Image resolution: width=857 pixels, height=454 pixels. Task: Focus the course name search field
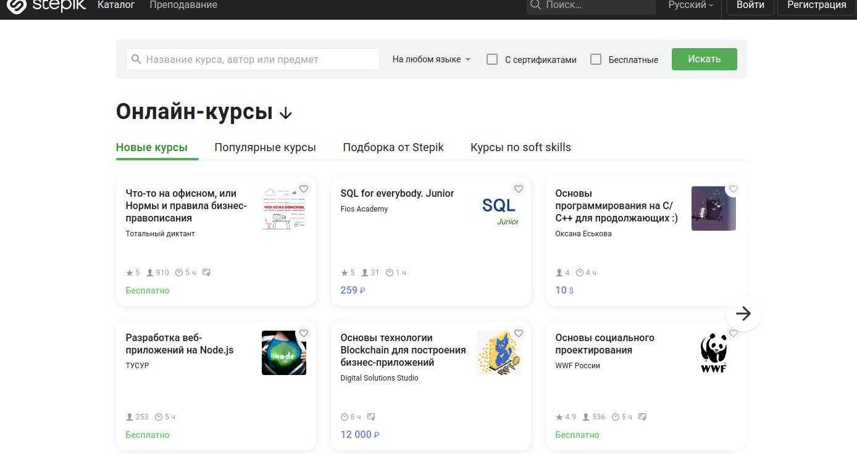(259, 59)
